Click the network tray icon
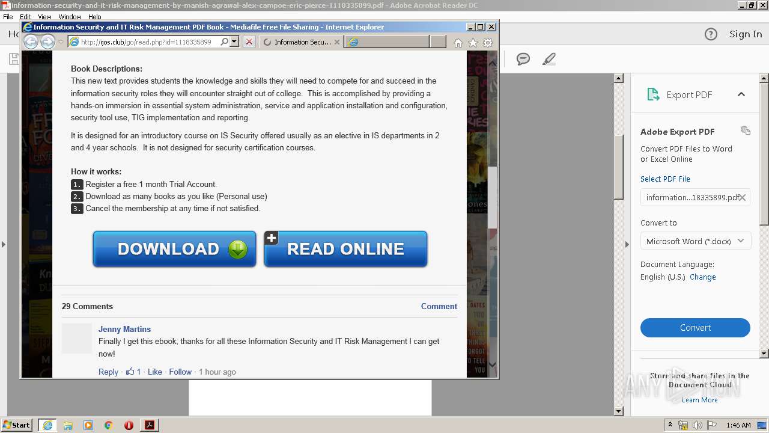The width and height of the screenshot is (769, 433). (683, 425)
